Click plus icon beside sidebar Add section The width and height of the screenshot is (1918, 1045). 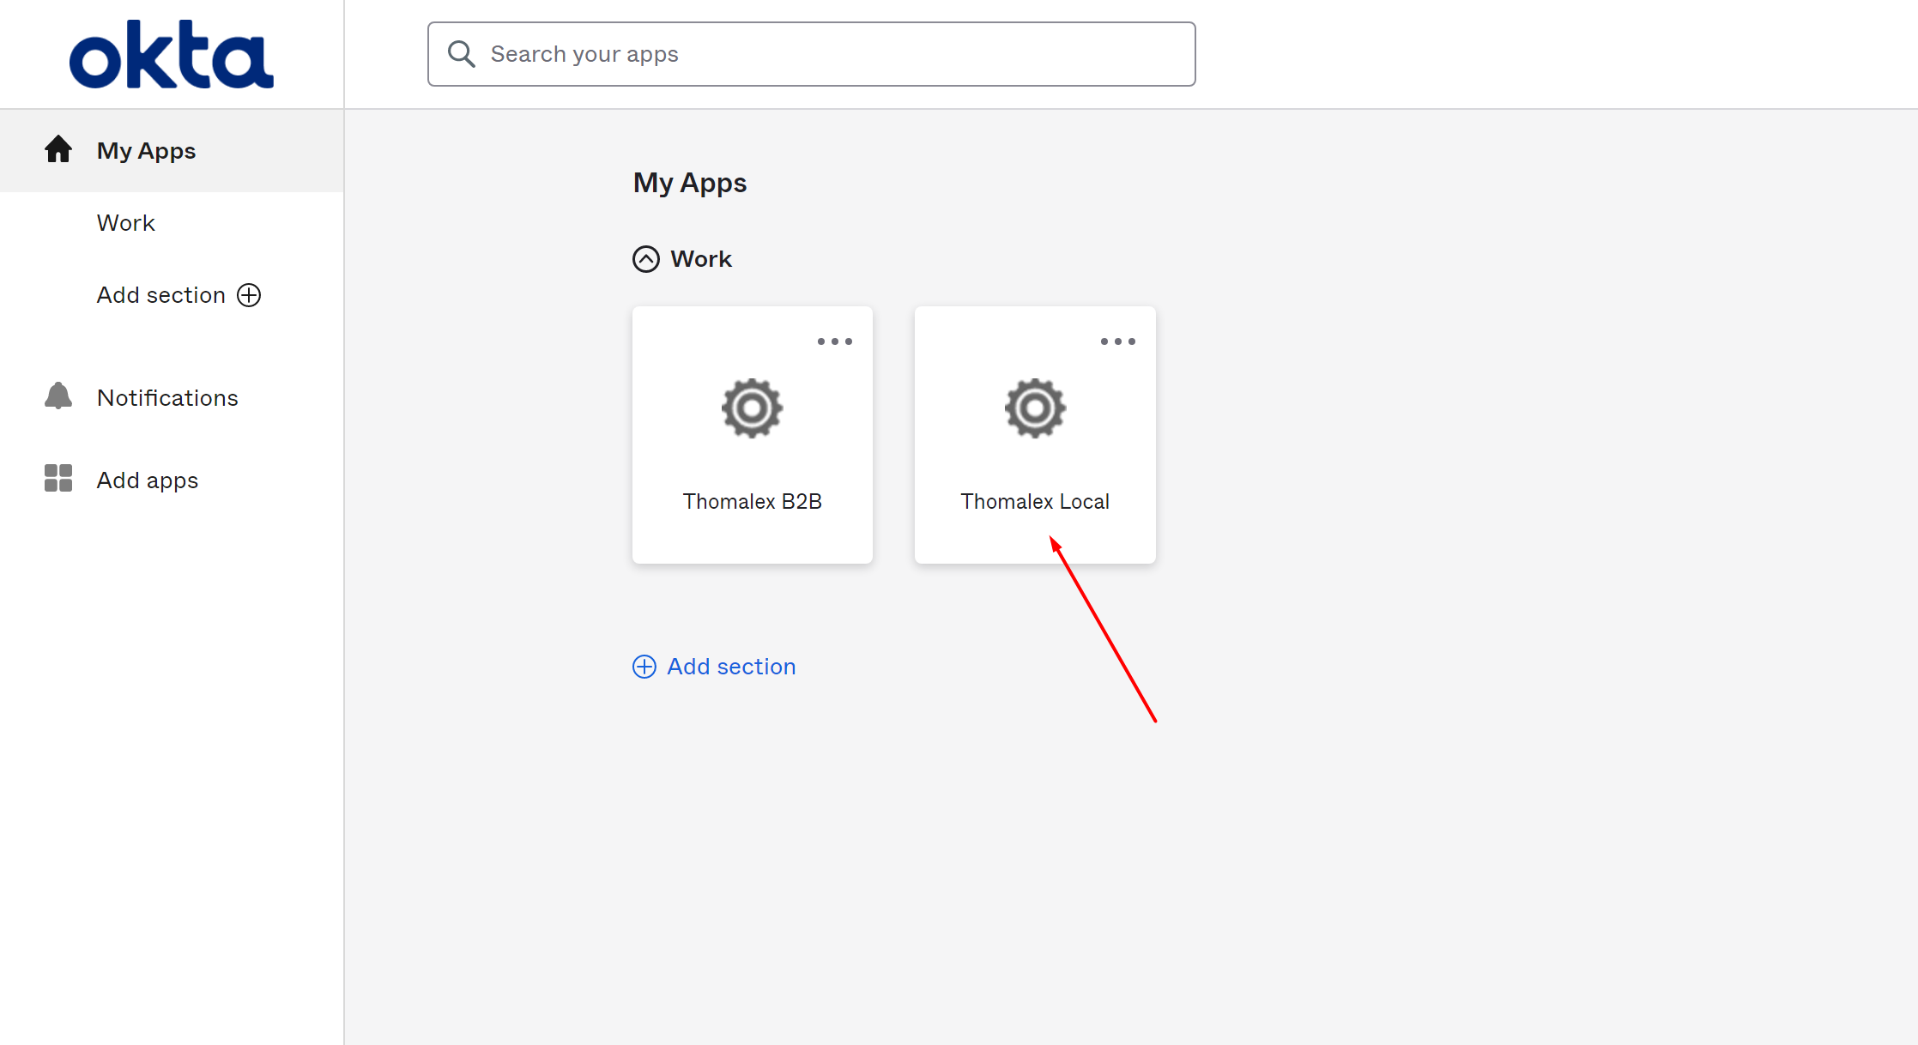249,295
